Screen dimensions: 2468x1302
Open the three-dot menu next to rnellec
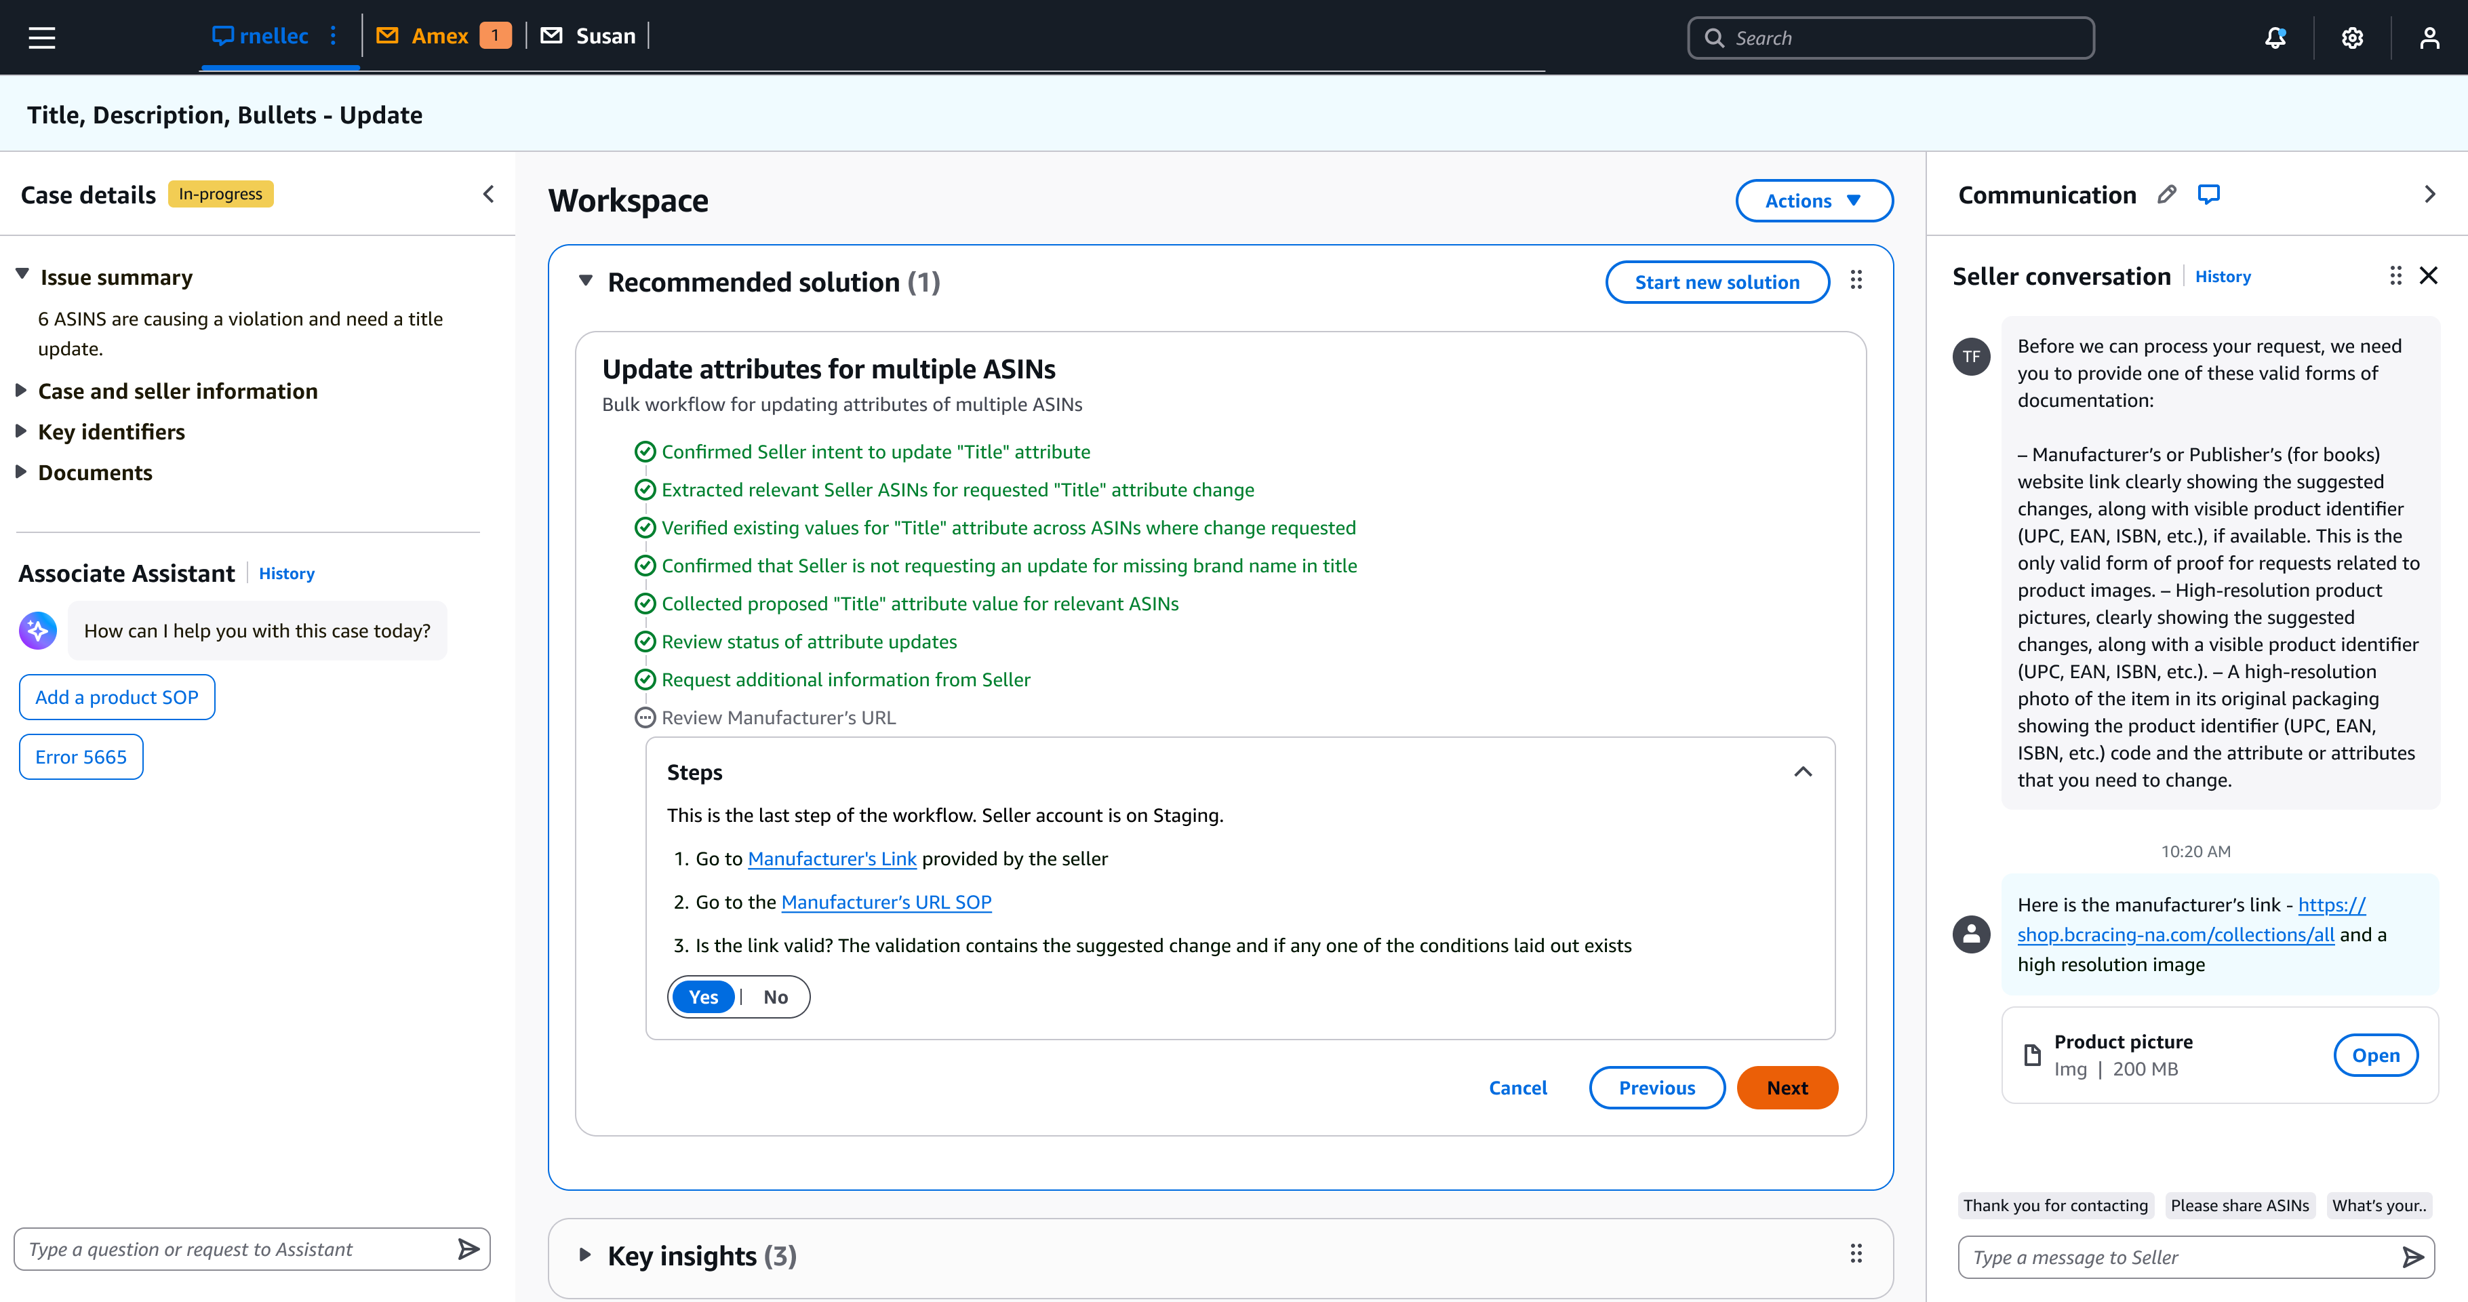click(332, 37)
